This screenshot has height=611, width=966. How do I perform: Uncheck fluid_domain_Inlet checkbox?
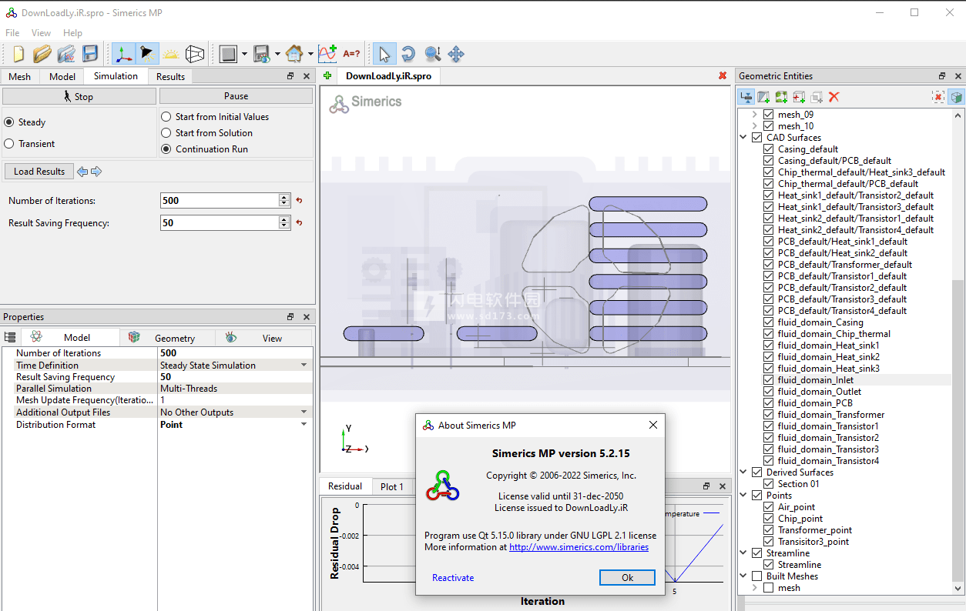[x=768, y=380]
